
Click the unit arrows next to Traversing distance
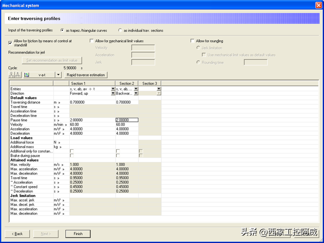point(59,102)
